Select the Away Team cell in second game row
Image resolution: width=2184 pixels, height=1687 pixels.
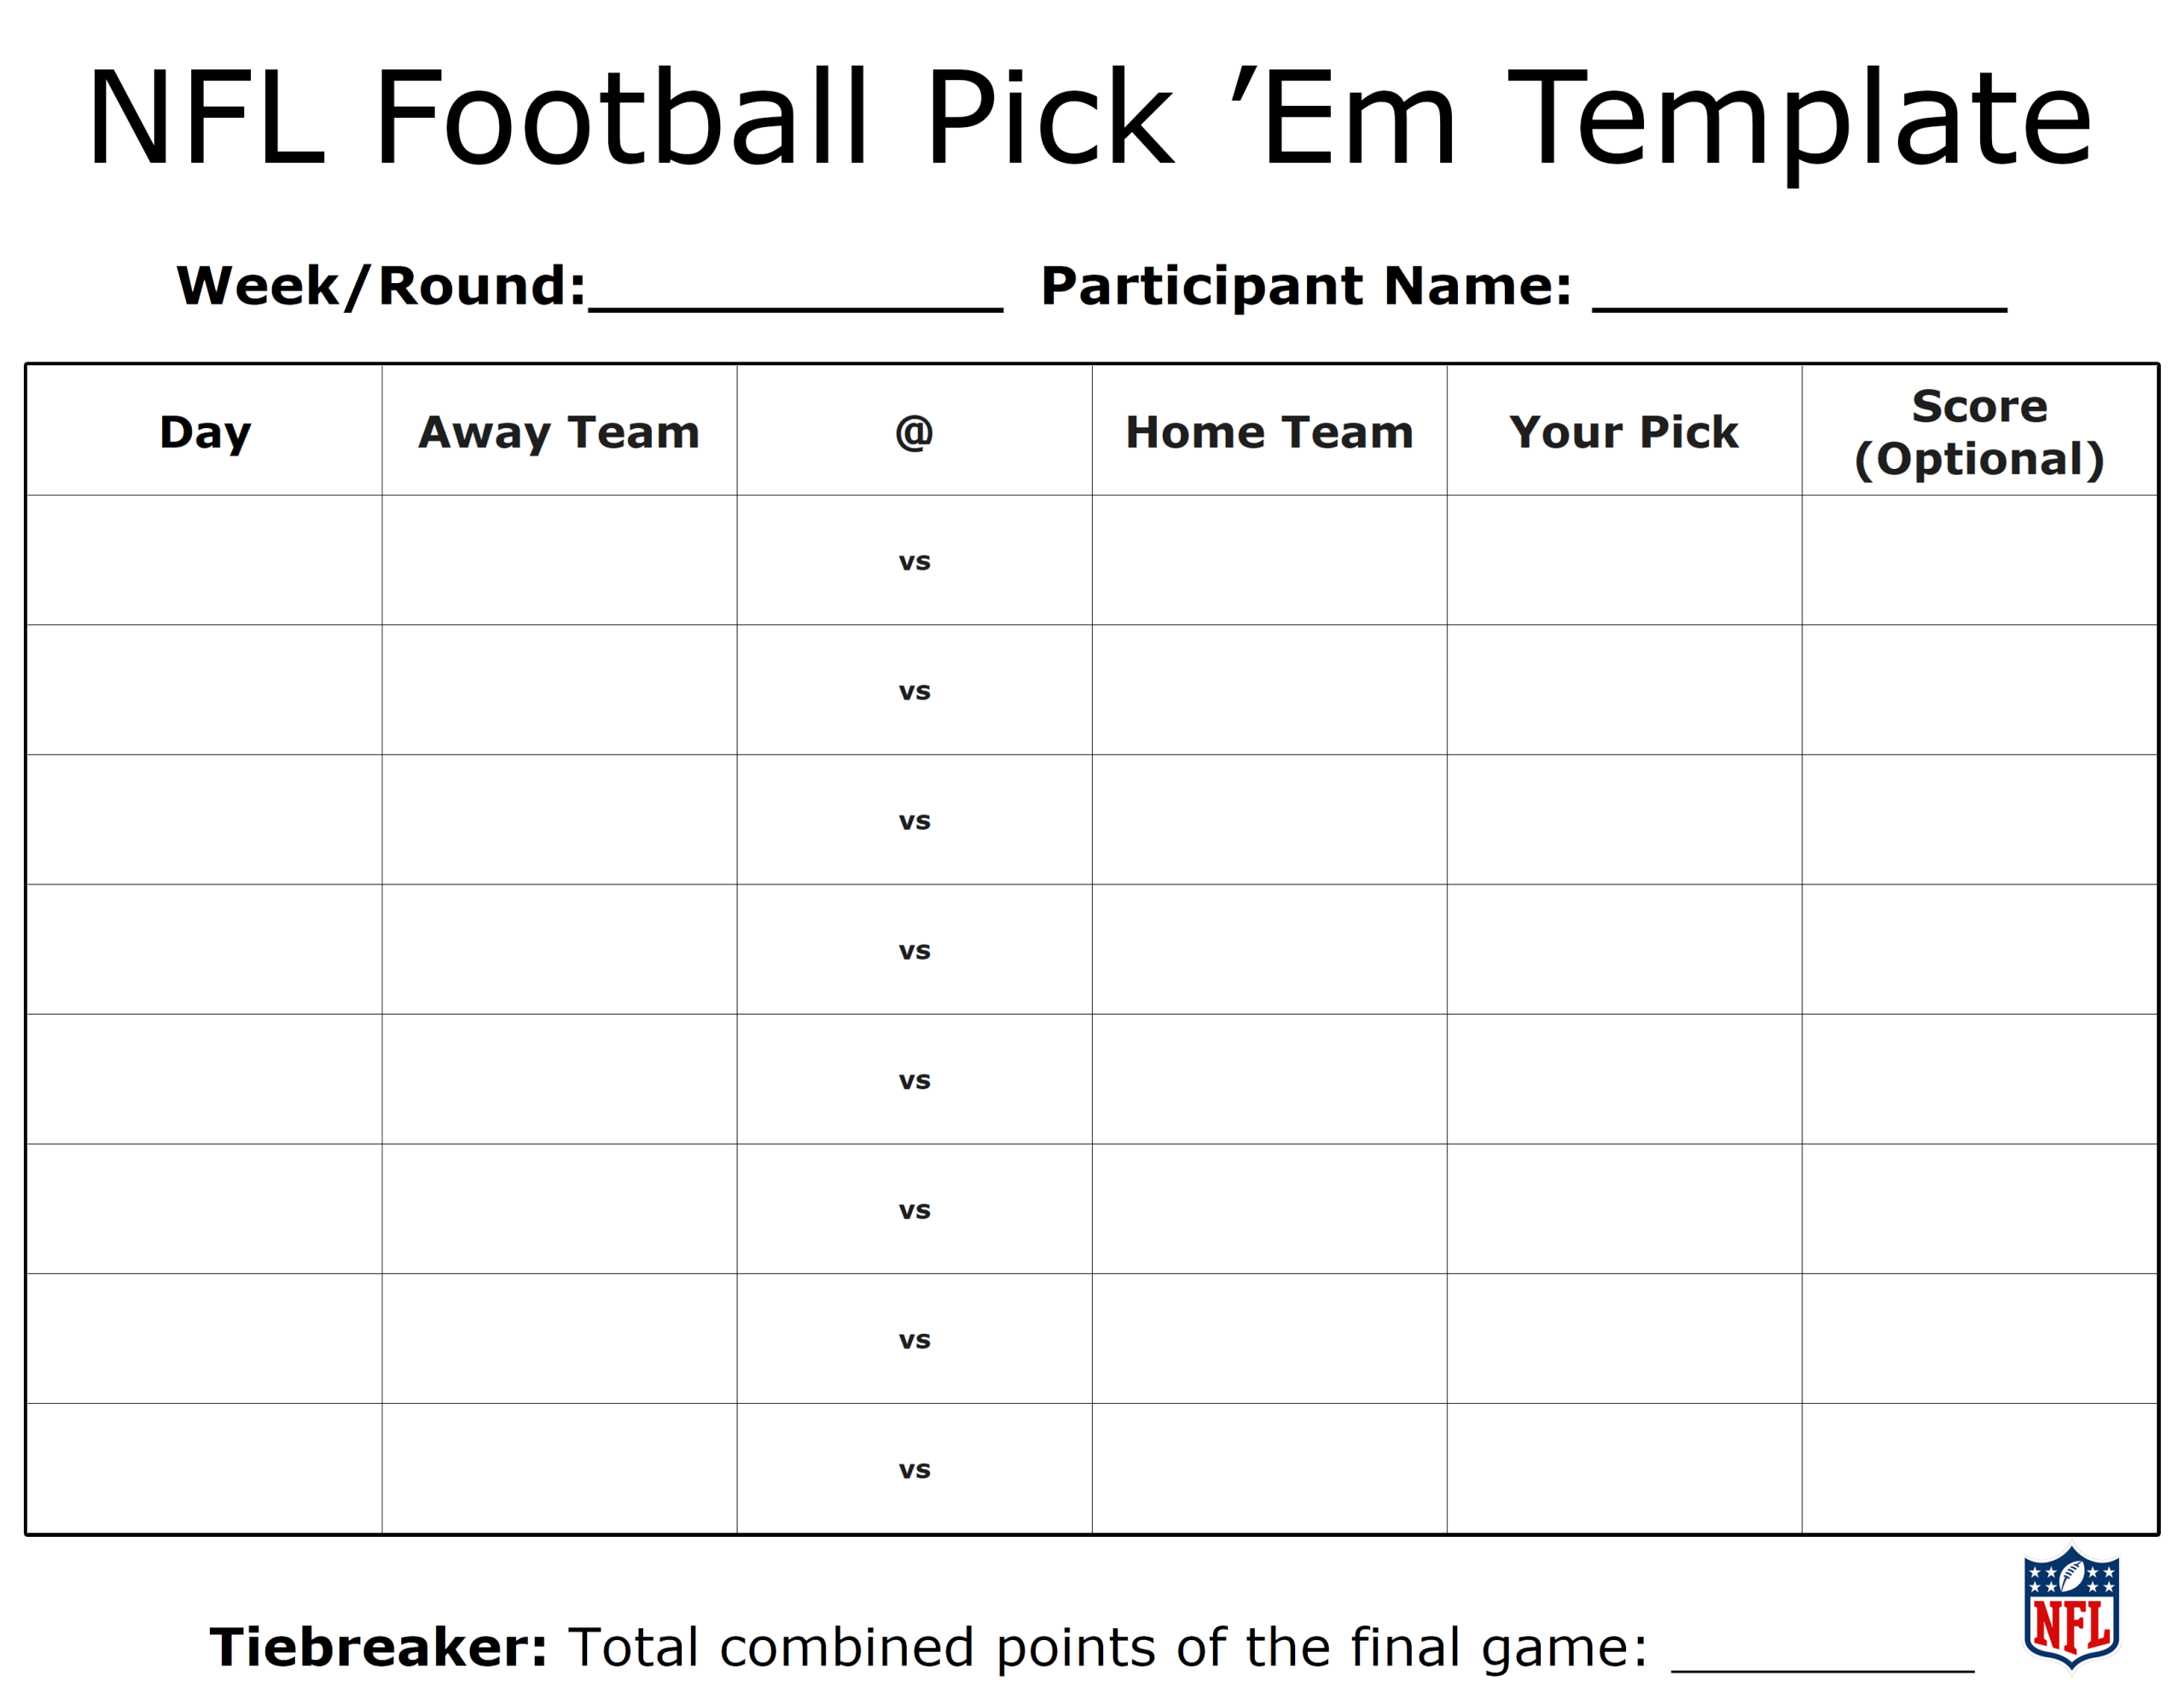pos(559,690)
